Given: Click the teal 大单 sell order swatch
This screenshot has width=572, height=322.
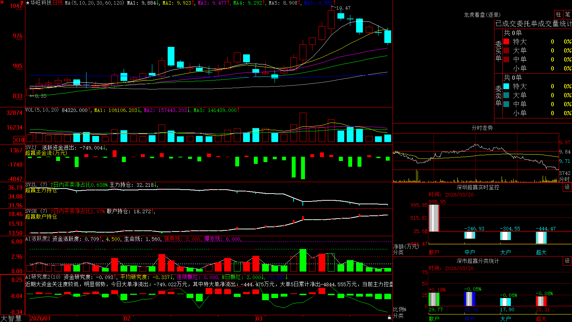Looking at the screenshot, I should pos(506,95).
